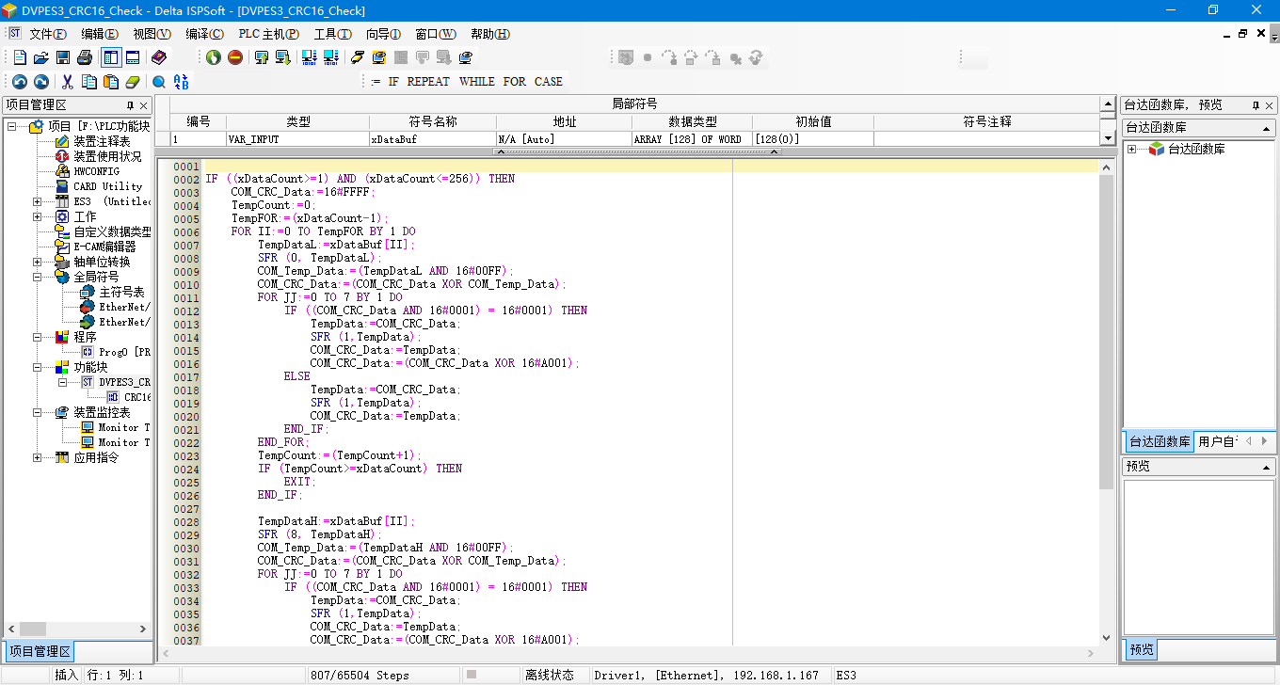Click the Find magnifier icon
The height and width of the screenshot is (685, 1280).
(x=158, y=82)
